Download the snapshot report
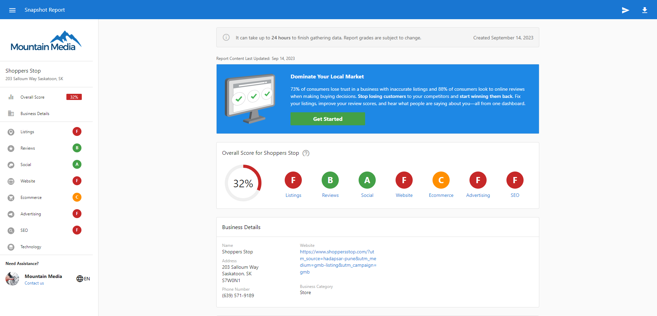The height and width of the screenshot is (316, 657). (645, 10)
